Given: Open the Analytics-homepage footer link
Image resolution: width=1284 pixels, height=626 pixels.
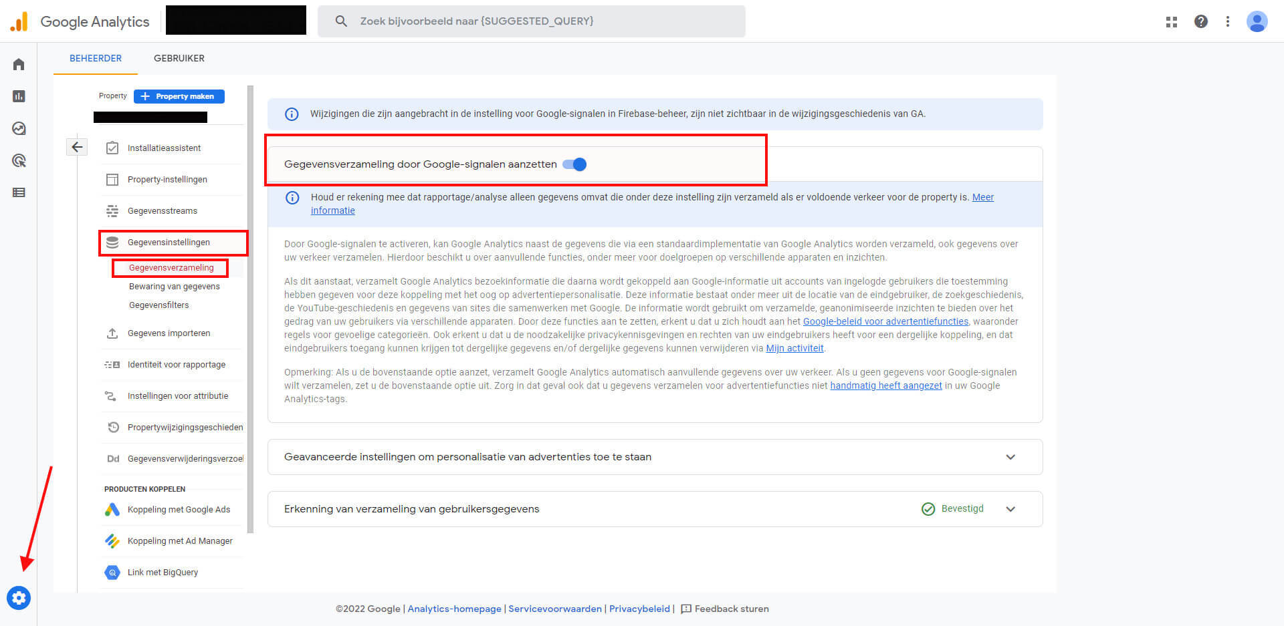Looking at the screenshot, I should coord(454,609).
